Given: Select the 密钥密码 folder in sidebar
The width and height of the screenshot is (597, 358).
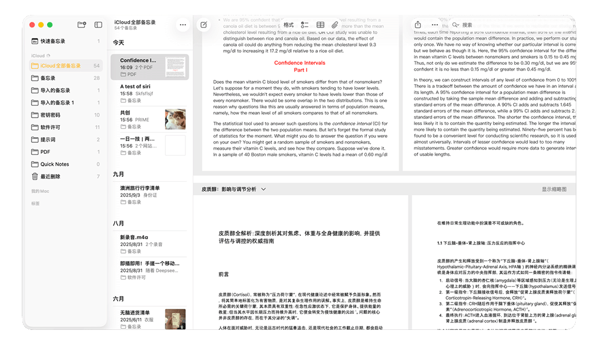Looking at the screenshot, I should coord(51,115).
